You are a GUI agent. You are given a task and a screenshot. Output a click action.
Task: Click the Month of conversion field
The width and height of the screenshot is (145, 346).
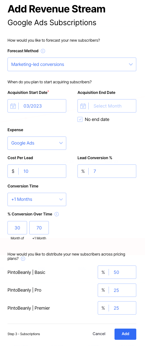[17, 228]
